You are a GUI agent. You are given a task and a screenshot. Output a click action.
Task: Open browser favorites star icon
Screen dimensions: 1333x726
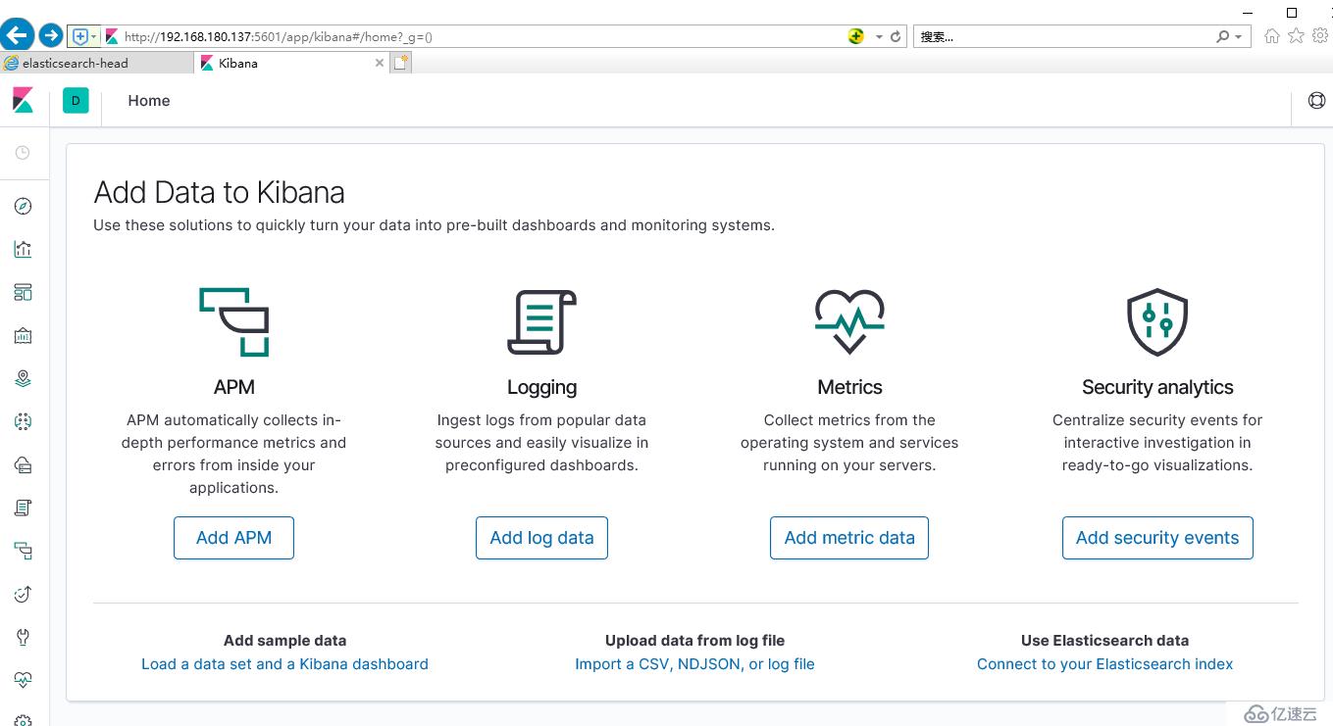click(x=1296, y=36)
